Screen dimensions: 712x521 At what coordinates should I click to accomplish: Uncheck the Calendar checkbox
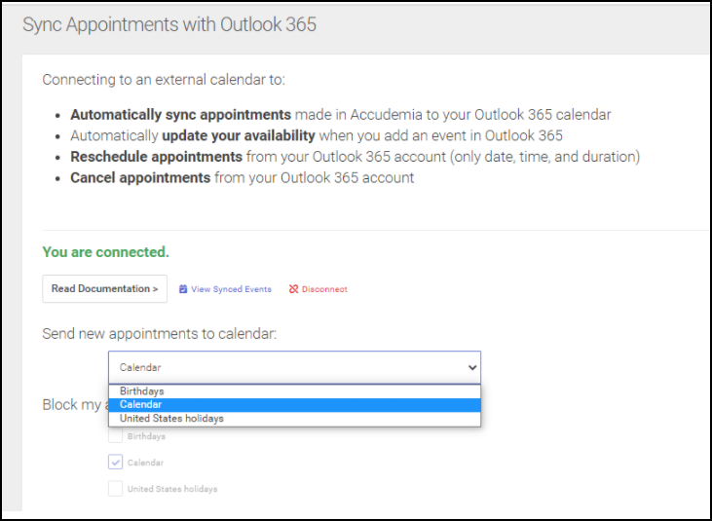point(116,463)
